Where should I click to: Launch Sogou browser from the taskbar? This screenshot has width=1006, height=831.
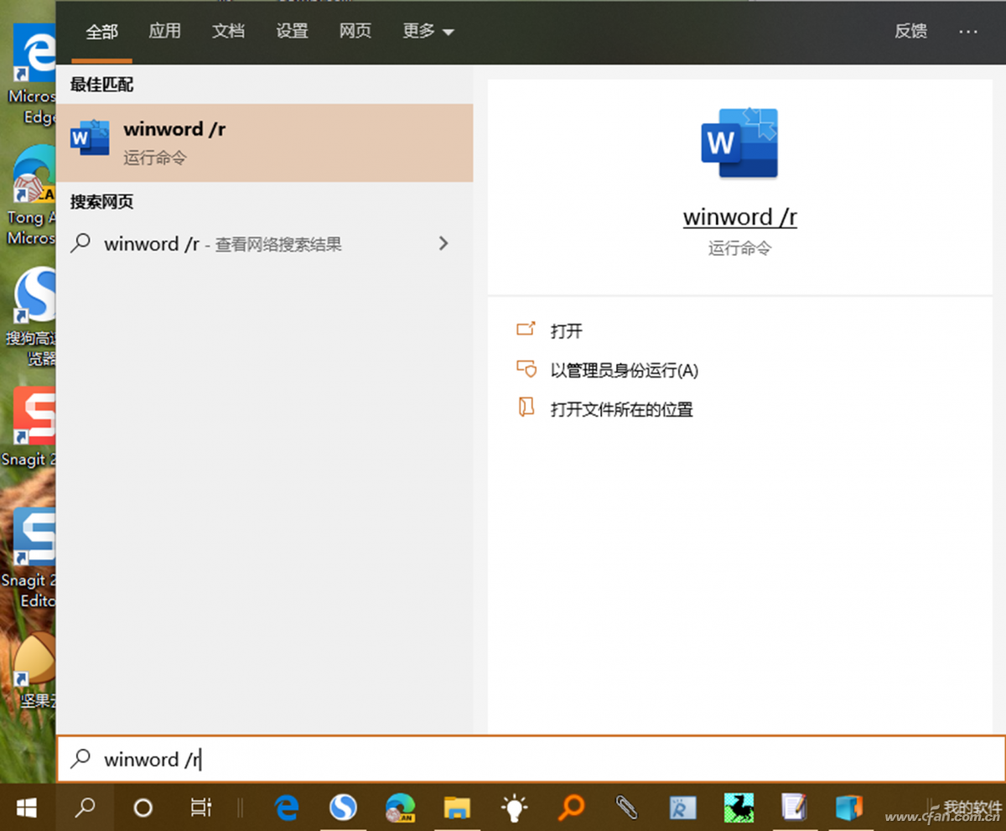coord(342,808)
